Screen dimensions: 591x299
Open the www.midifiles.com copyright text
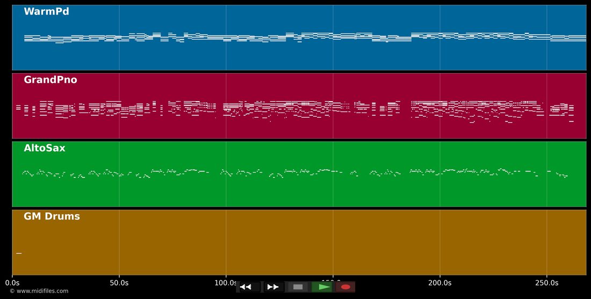click(x=39, y=291)
